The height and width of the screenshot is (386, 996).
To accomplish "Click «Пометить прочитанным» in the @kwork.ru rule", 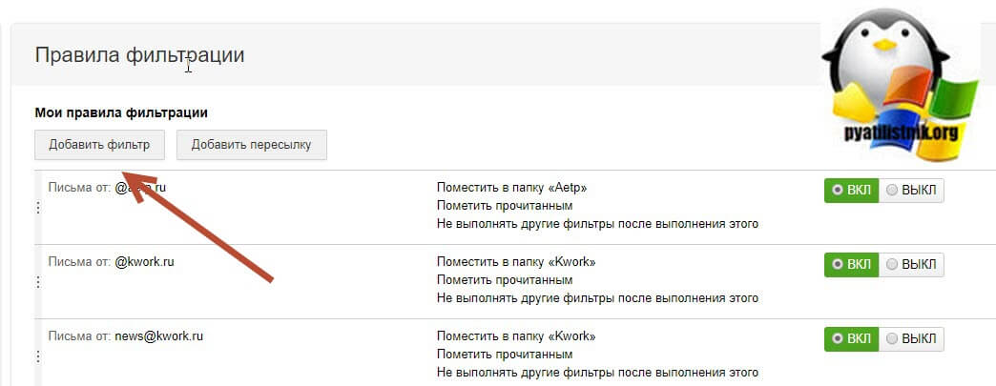I will click(x=505, y=280).
